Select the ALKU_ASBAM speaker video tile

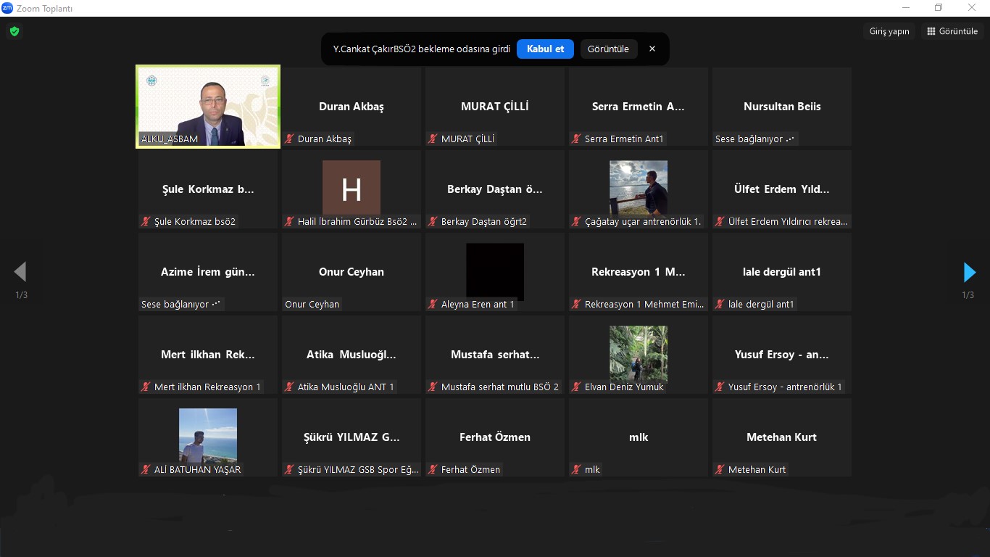point(208,107)
